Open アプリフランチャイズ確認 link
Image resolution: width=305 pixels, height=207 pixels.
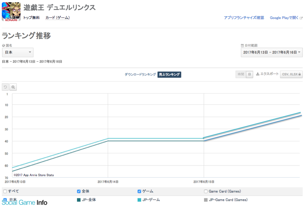pyautogui.click(x=244, y=18)
